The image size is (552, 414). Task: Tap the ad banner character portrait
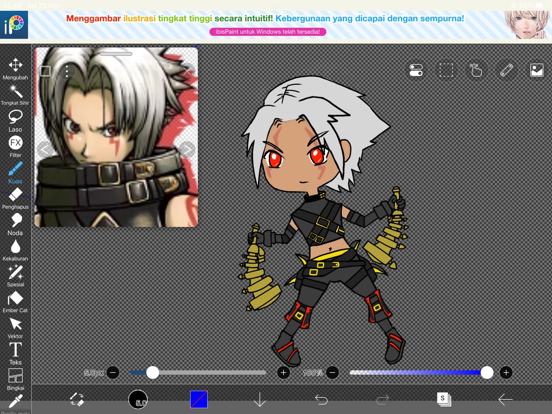tap(526, 25)
